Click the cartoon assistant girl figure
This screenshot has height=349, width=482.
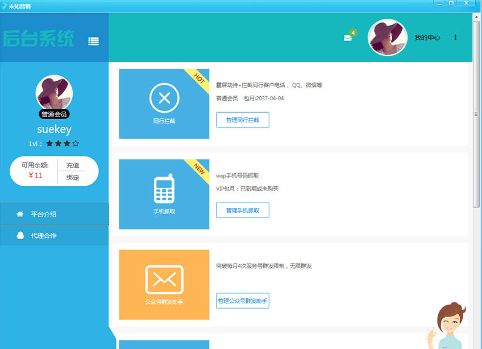point(447,326)
